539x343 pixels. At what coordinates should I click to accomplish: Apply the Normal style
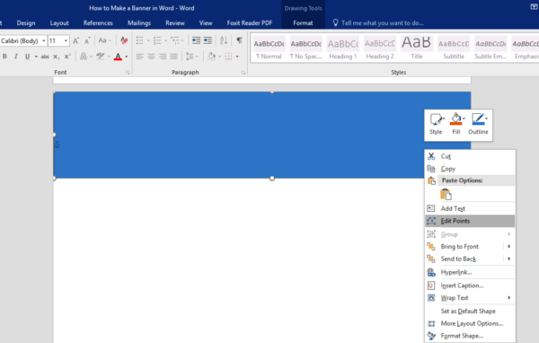[269, 48]
